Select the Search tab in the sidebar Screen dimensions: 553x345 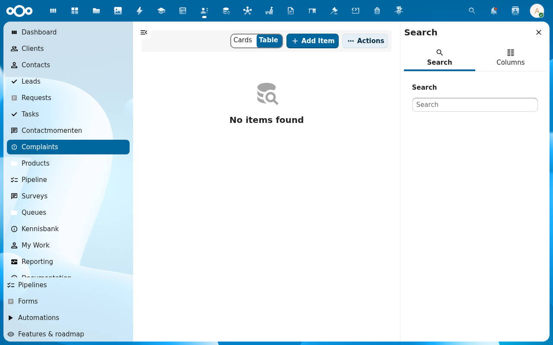[x=439, y=58]
